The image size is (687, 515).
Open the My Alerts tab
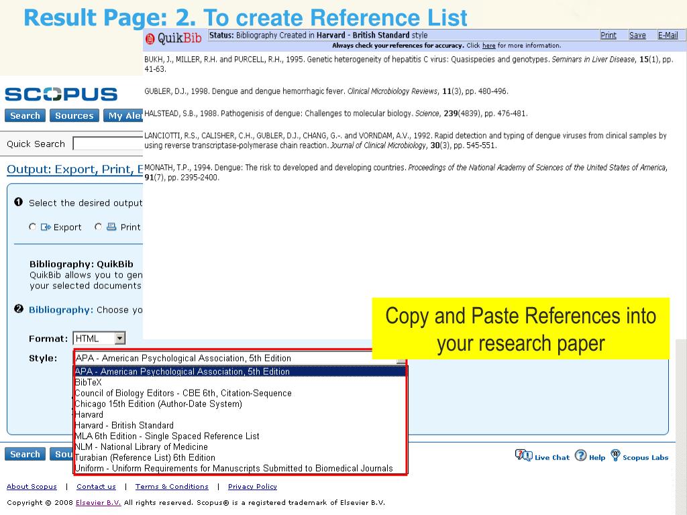[123, 115]
